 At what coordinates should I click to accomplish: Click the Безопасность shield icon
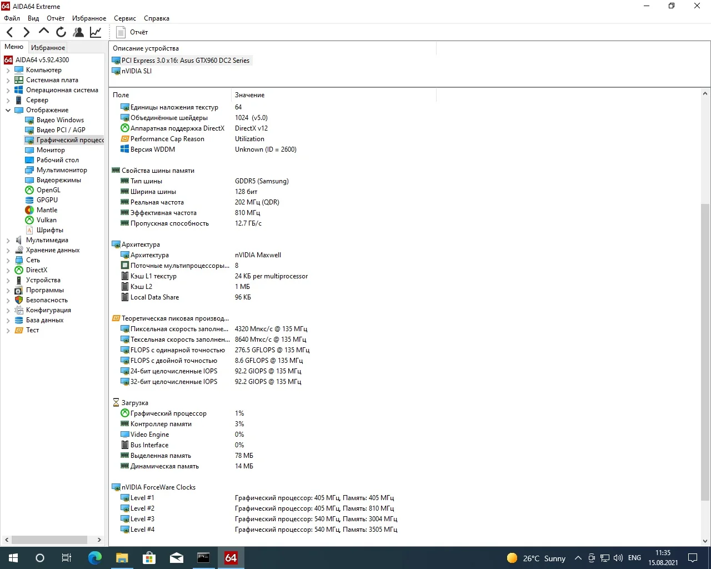tap(19, 300)
